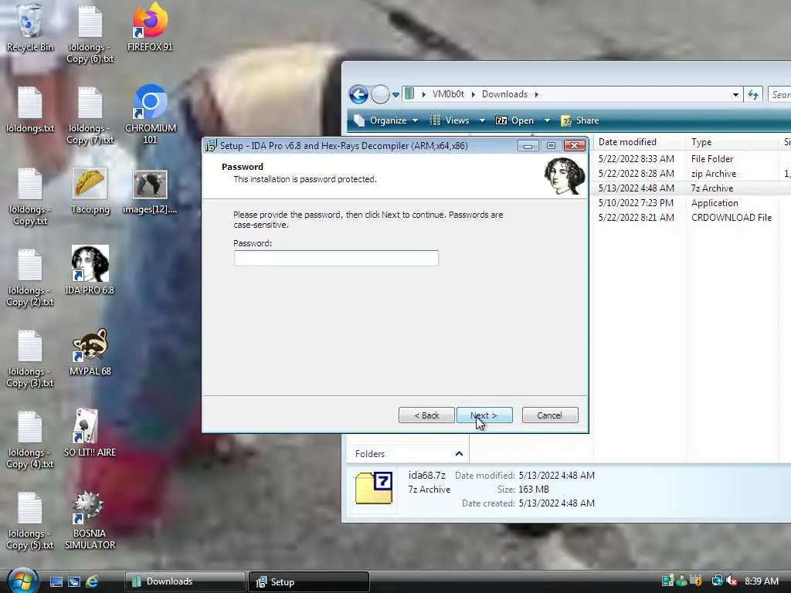Expand the Folders pane chevron
The width and height of the screenshot is (791, 593).
(x=459, y=454)
